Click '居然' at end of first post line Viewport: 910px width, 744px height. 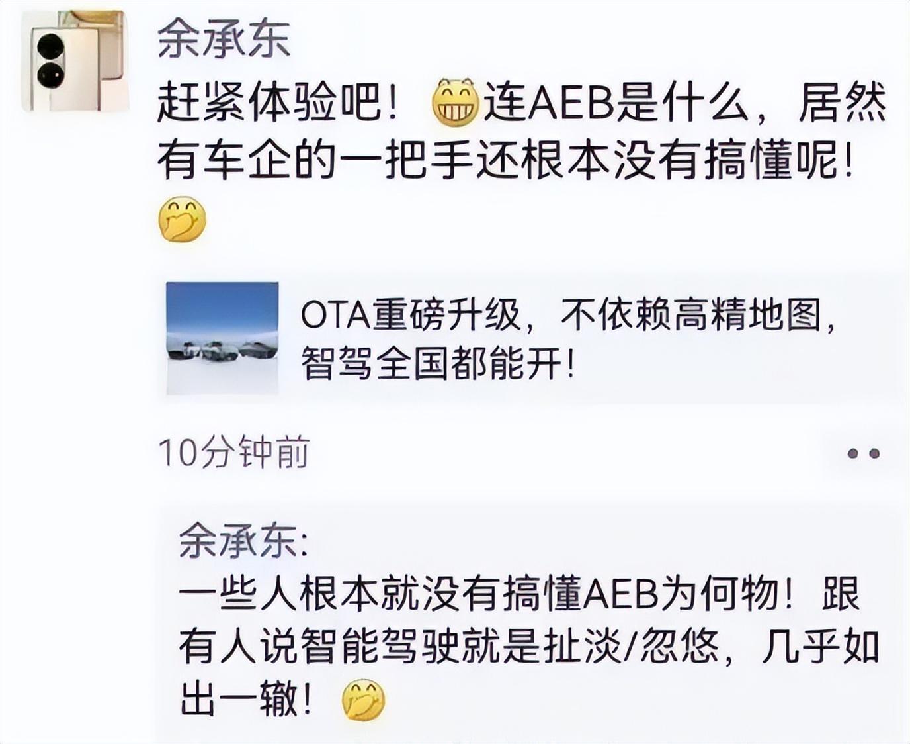[x=842, y=104]
